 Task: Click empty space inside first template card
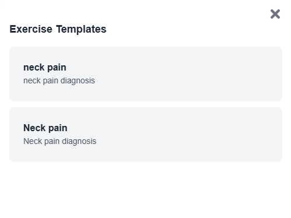point(185,74)
